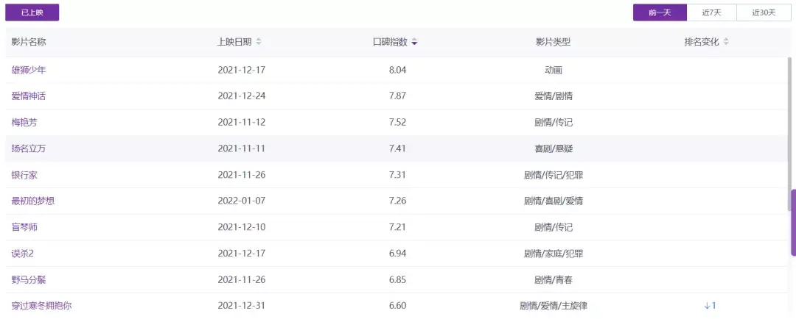Open the 扬名立万 movie link
This screenshot has width=796, height=319.
[29, 148]
